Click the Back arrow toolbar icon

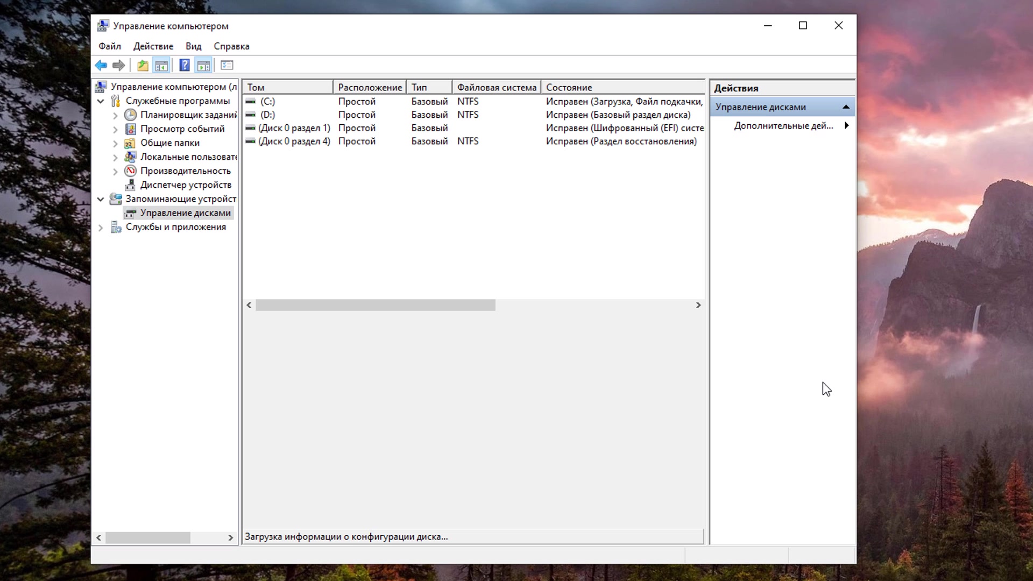pos(101,65)
